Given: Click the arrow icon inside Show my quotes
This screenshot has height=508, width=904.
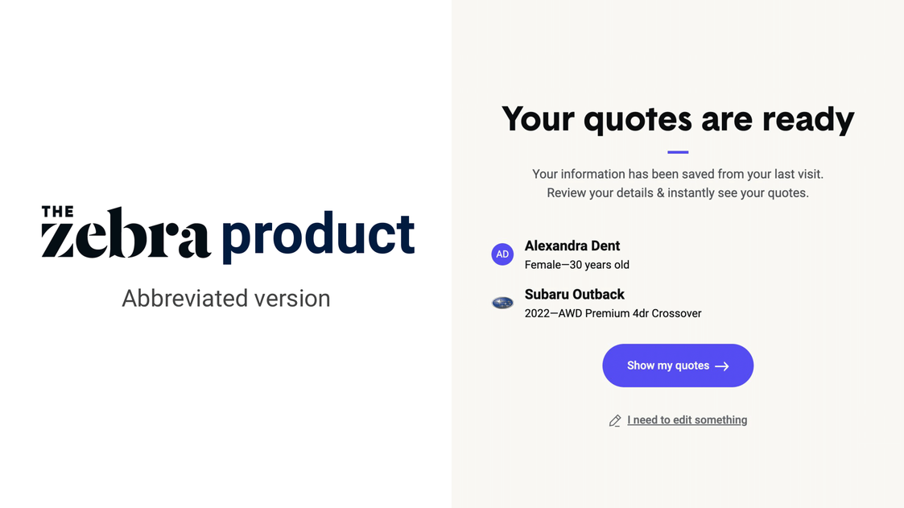Looking at the screenshot, I should pyautogui.click(x=722, y=366).
